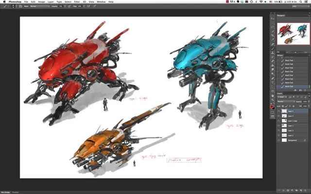311x194 pixels.
Task: Hide Layer 5 with its eye icon
Action: click(278, 111)
